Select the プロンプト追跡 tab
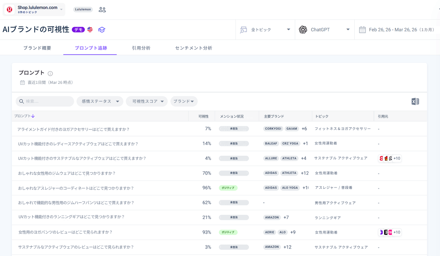 [91, 48]
